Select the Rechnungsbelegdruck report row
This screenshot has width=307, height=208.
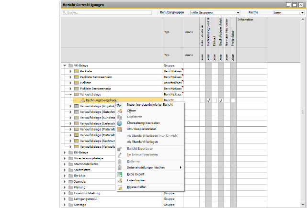coord(118,100)
